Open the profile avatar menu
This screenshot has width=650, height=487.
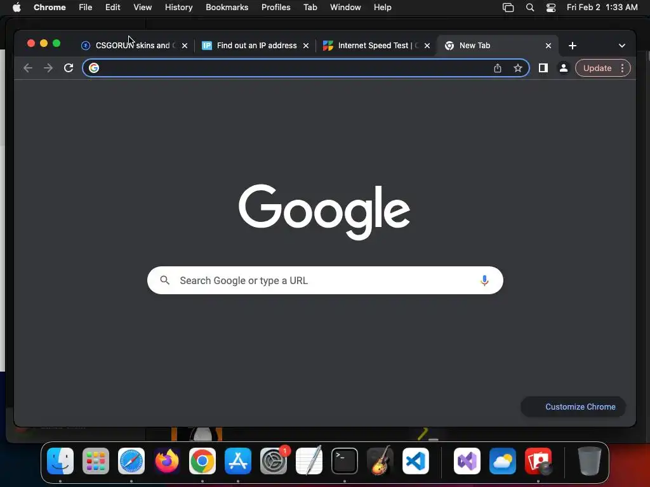click(x=564, y=68)
